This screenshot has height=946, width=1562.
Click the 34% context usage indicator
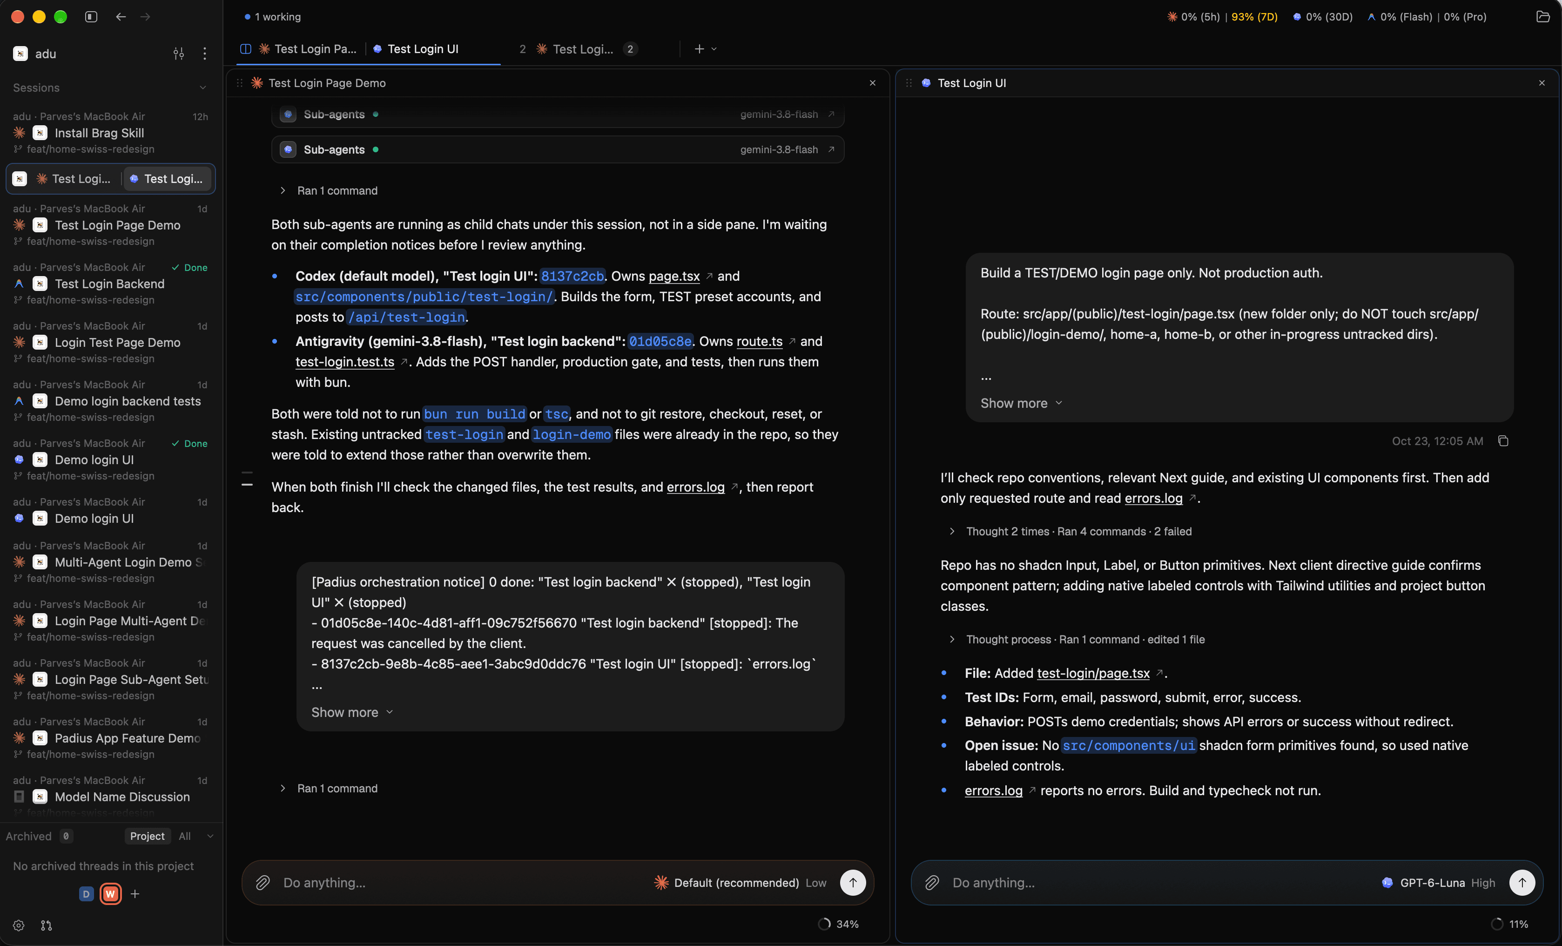coord(838,925)
